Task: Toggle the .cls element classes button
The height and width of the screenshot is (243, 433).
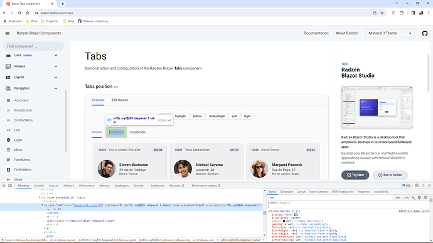Action: click(405, 198)
